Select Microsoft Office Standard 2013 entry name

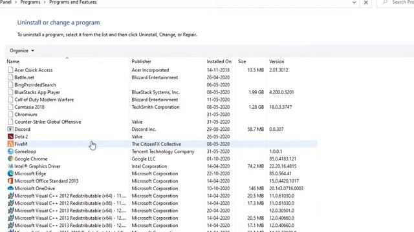pos(47,180)
